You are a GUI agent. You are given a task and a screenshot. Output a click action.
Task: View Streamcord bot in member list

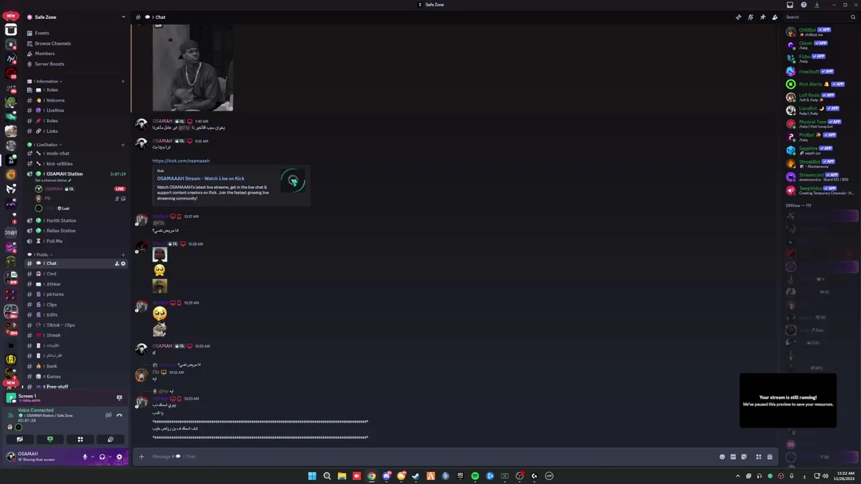(x=821, y=177)
